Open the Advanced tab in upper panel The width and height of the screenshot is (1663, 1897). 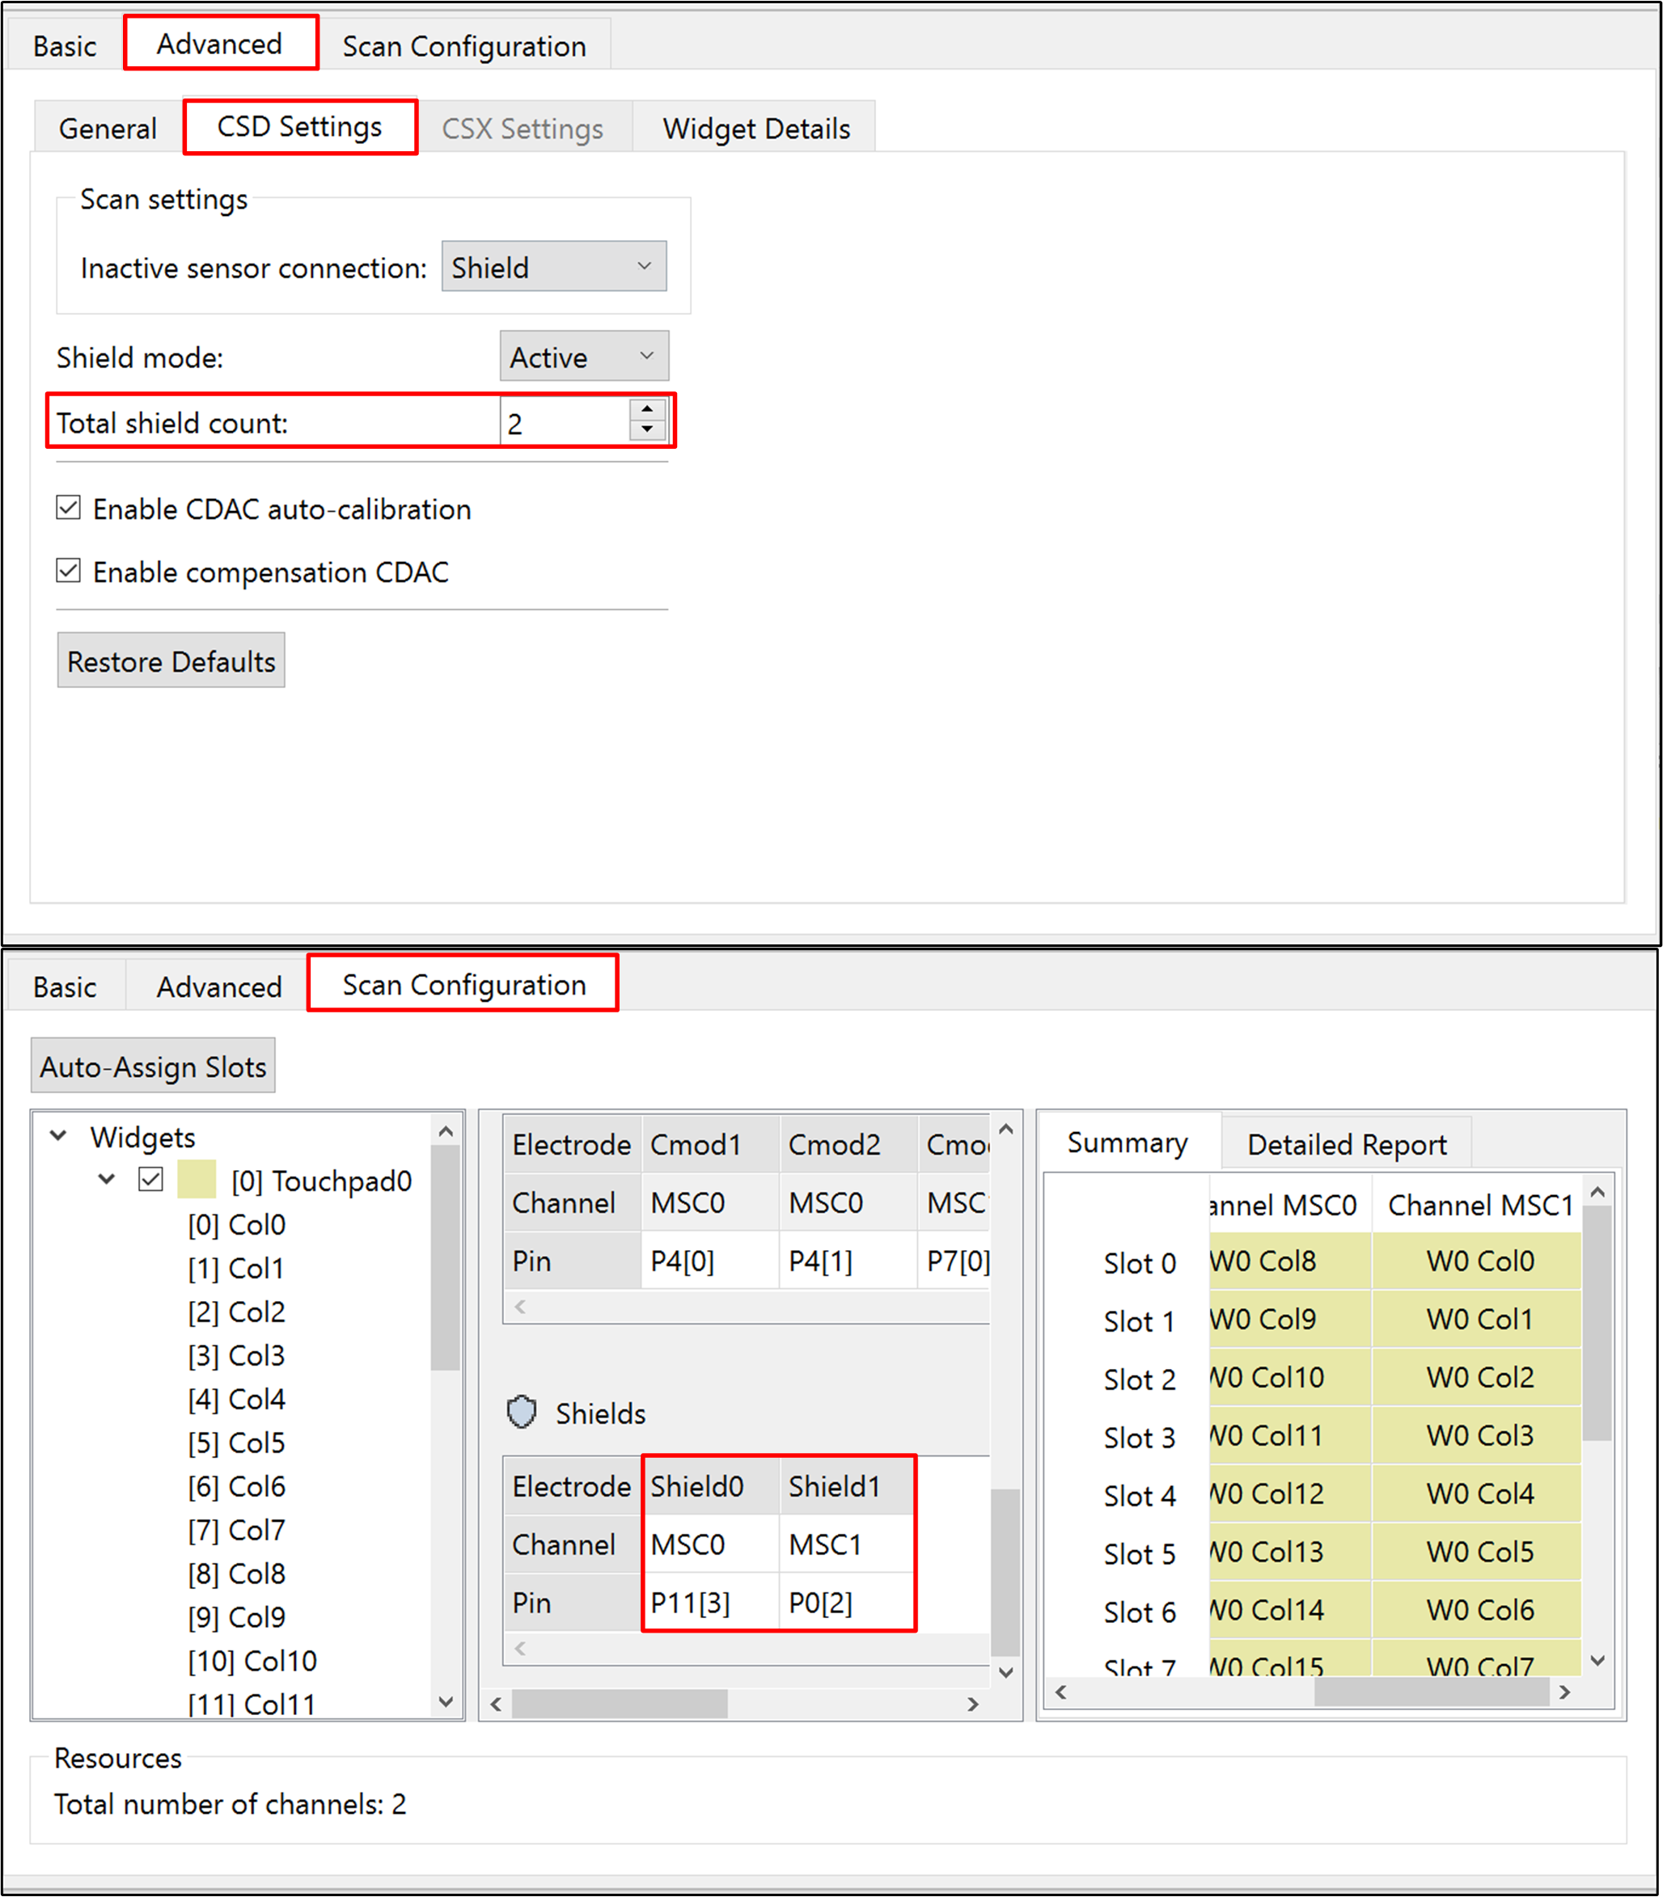click(x=220, y=44)
